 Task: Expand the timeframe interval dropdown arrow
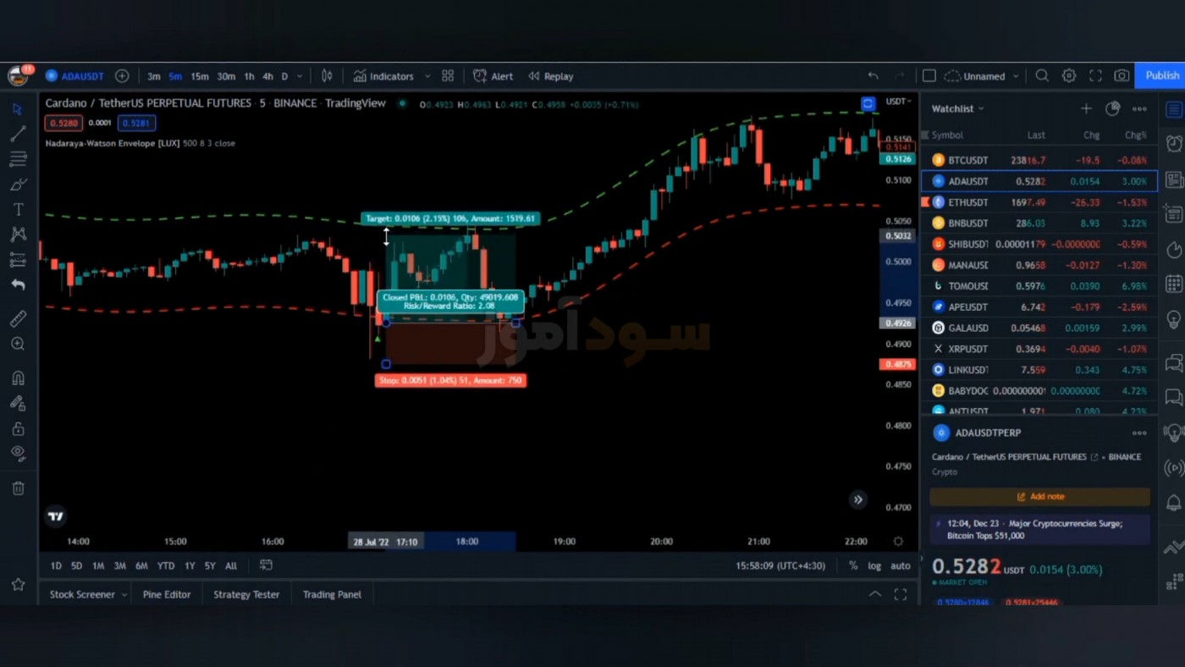[300, 76]
